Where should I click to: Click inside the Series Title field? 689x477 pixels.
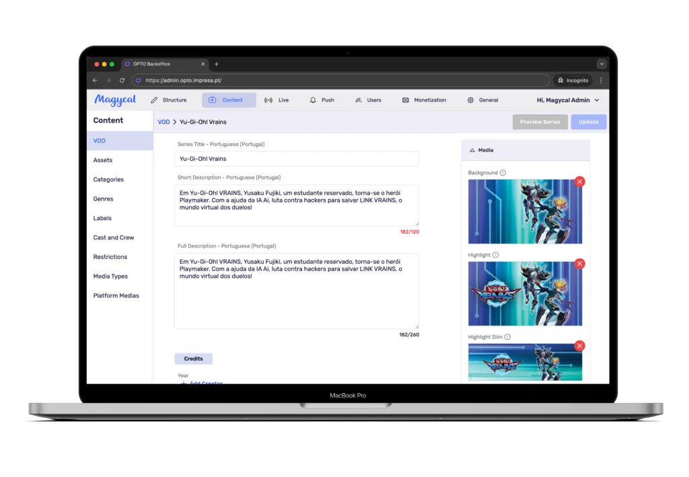296,158
